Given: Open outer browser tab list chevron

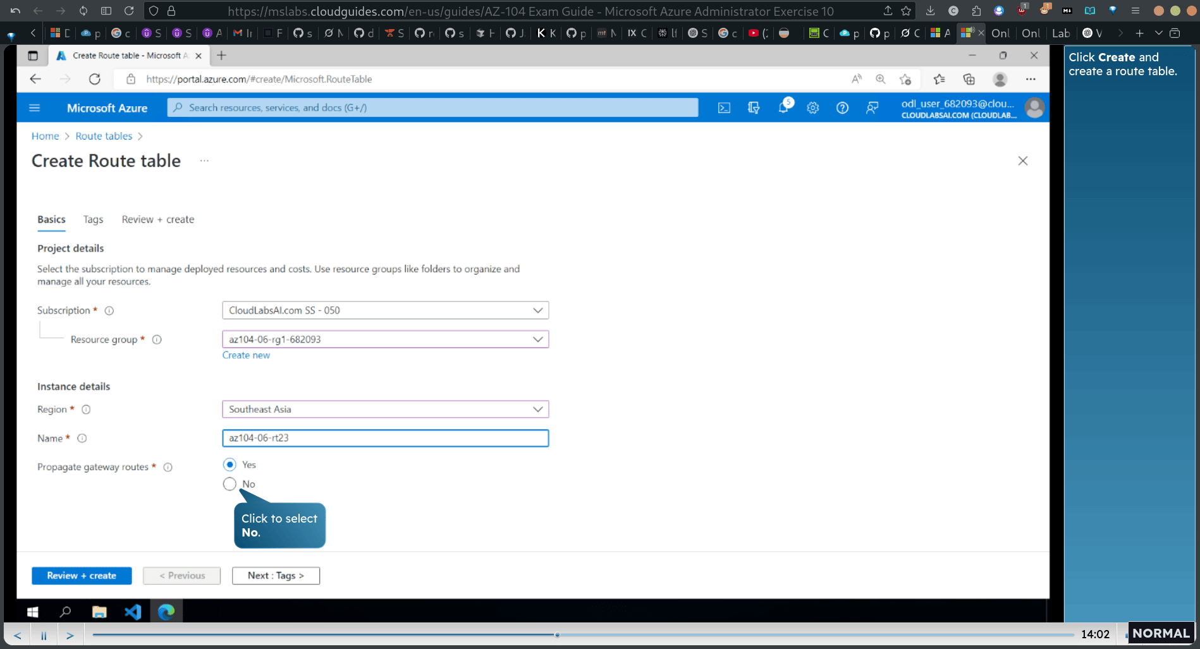Looking at the screenshot, I should pyautogui.click(x=1158, y=33).
